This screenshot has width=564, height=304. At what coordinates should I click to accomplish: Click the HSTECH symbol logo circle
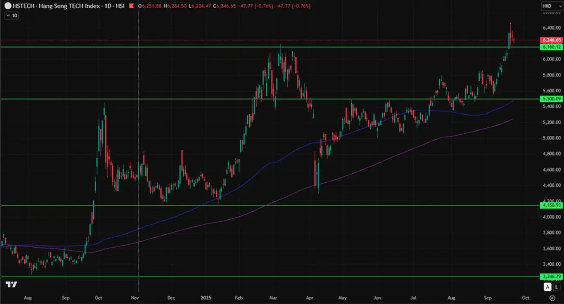[7, 6]
